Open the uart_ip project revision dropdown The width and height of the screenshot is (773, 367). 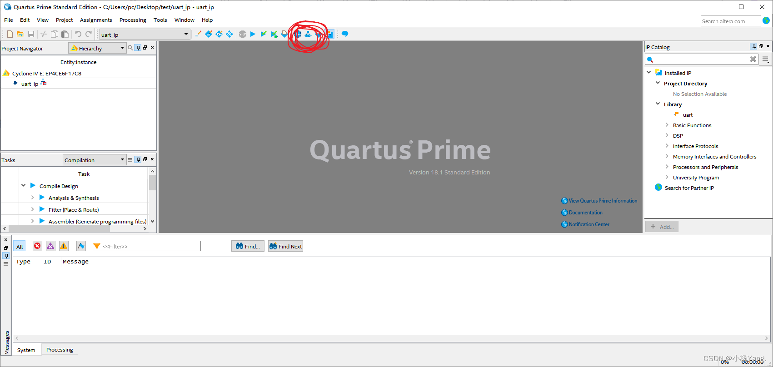145,35
